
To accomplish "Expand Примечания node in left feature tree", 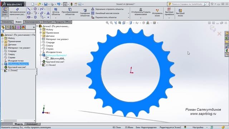I will point(3,42).
